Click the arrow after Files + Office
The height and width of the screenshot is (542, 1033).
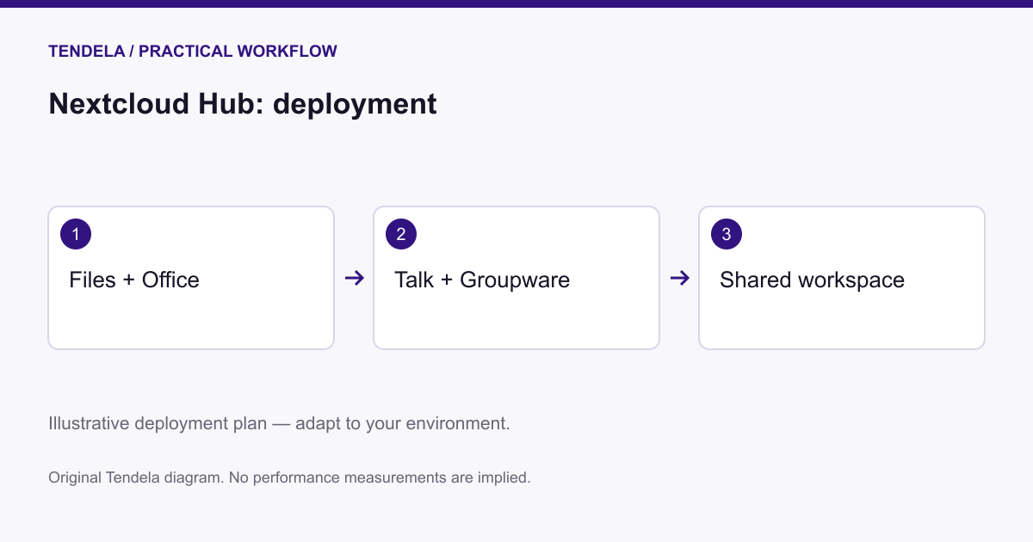[354, 278]
